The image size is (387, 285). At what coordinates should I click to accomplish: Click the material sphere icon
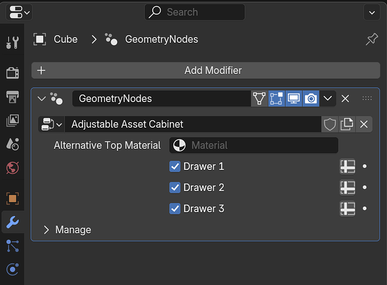(x=180, y=145)
